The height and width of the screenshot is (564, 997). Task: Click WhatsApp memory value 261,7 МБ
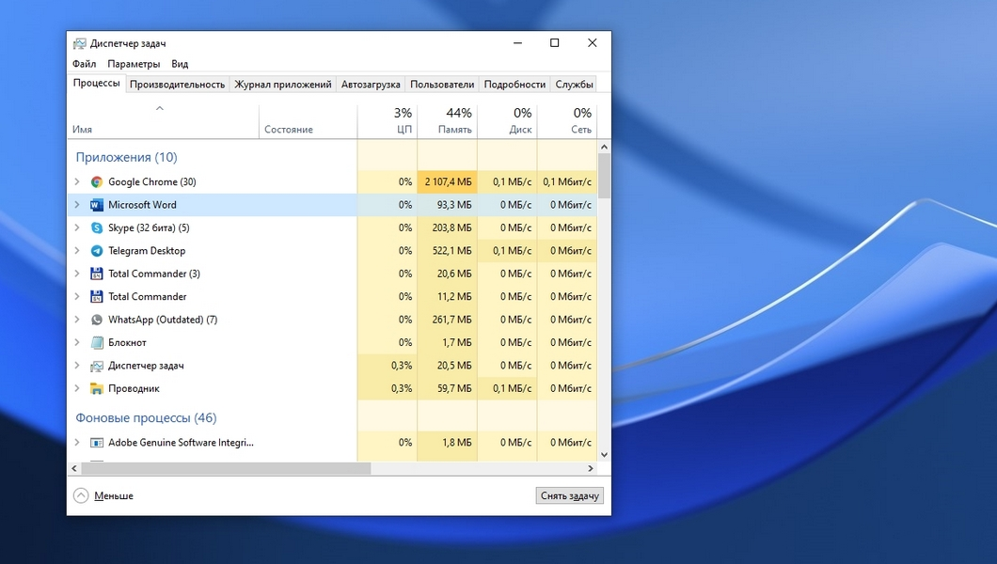452,320
